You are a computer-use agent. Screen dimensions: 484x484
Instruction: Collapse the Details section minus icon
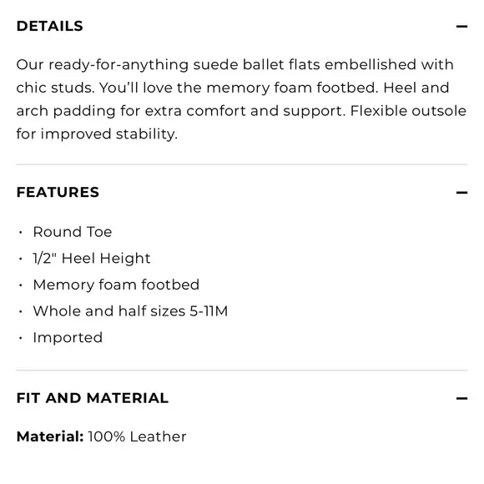pos(461,27)
